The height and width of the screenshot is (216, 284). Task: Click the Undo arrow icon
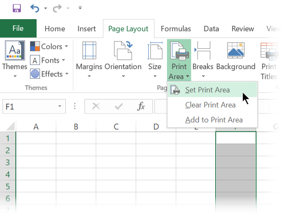[x=35, y=8]
